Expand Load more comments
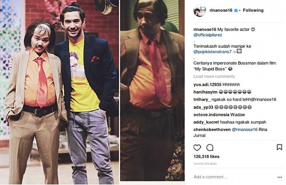The width and height of the screenshot is (286, 185). pyautogui.click(x=214, y=76)
